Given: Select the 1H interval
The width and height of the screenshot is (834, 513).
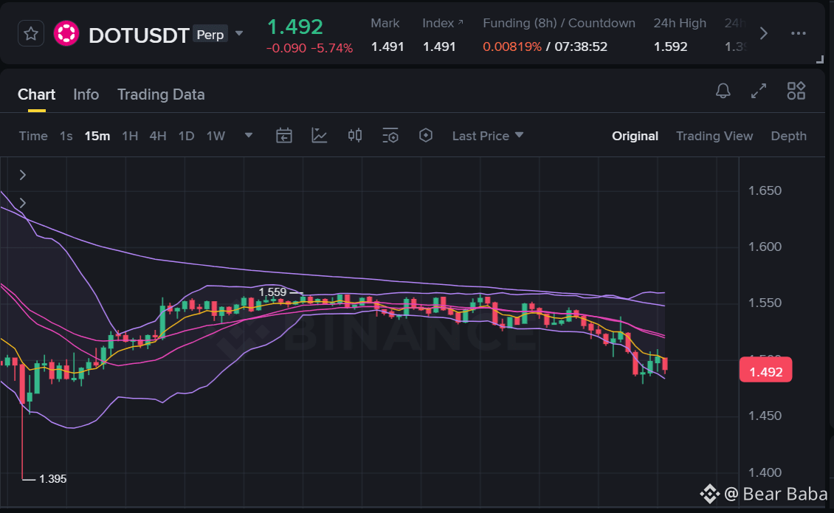Looking at the screenshot, I should coord(130,137).
